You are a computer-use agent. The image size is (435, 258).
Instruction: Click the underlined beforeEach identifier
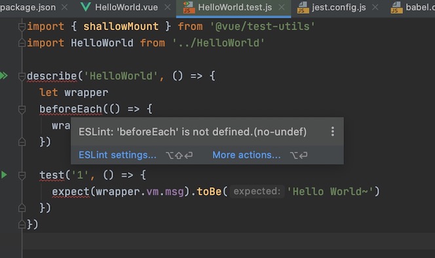71,109
